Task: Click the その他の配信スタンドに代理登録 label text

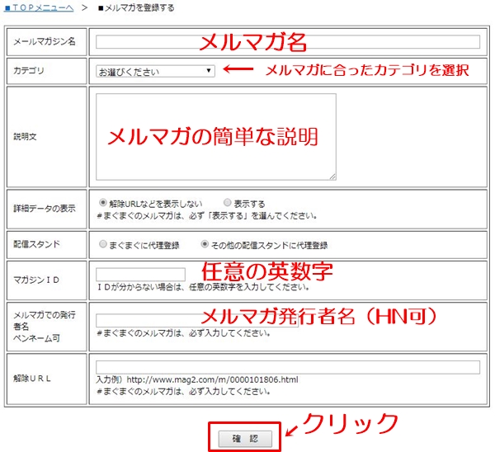Action: coord(269,245)
